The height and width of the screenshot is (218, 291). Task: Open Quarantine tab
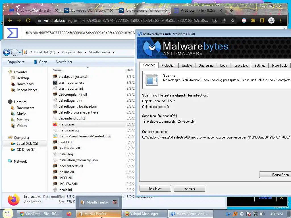tap(206, 66)
